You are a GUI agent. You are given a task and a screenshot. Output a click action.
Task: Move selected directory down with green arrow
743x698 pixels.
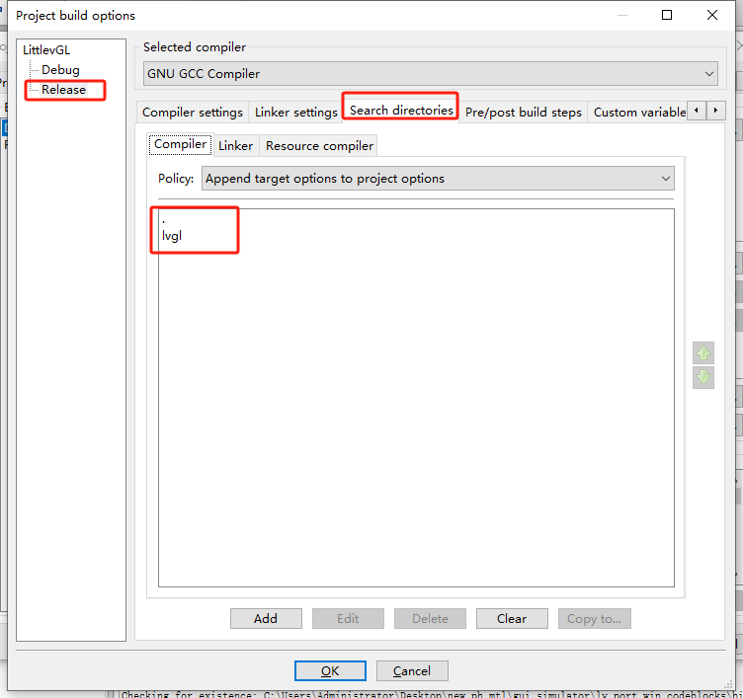703,377
